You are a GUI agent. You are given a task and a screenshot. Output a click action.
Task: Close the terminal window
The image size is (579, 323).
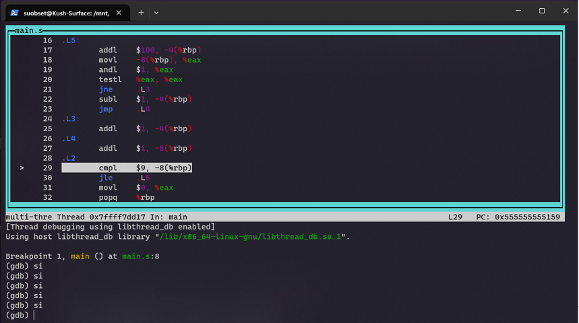[x=566, y=11]
